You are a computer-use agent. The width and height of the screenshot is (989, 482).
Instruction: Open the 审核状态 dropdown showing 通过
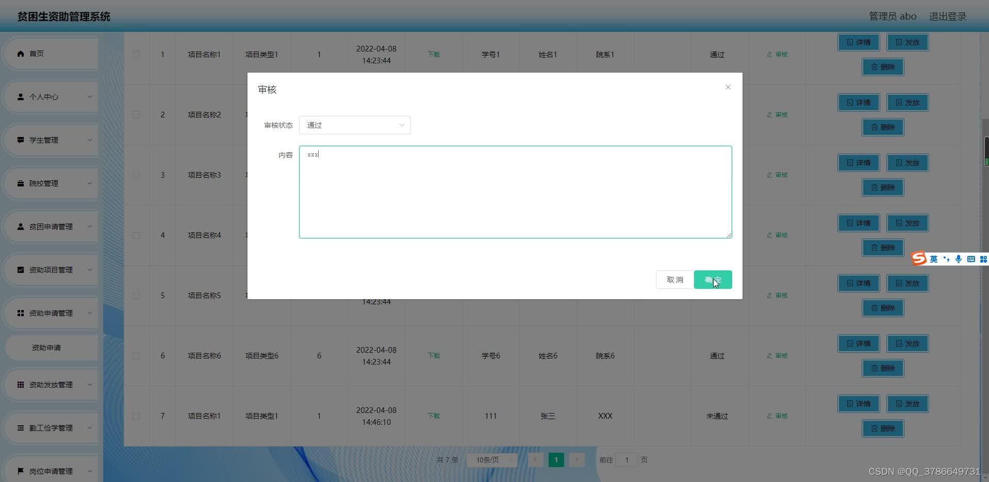pyautogui.click(x=355, y=125)
